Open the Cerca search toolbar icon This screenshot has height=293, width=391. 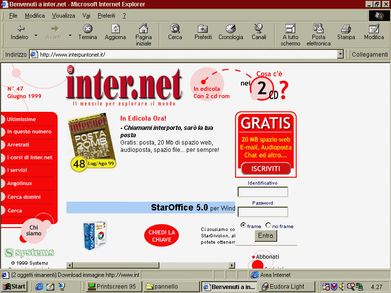(175, 32)
